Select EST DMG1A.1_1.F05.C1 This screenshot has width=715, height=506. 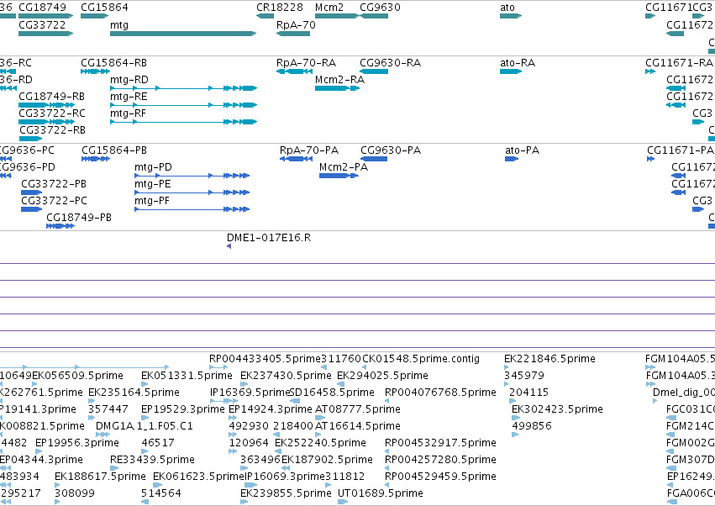click(145, 426)
